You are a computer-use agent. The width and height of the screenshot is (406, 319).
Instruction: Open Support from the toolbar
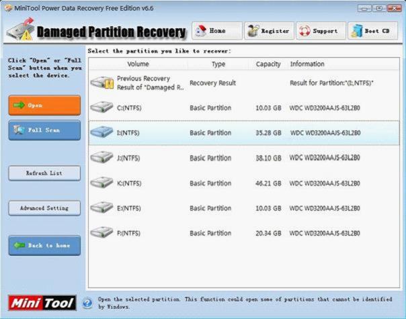pyautogui.click(x=321, y=31)
